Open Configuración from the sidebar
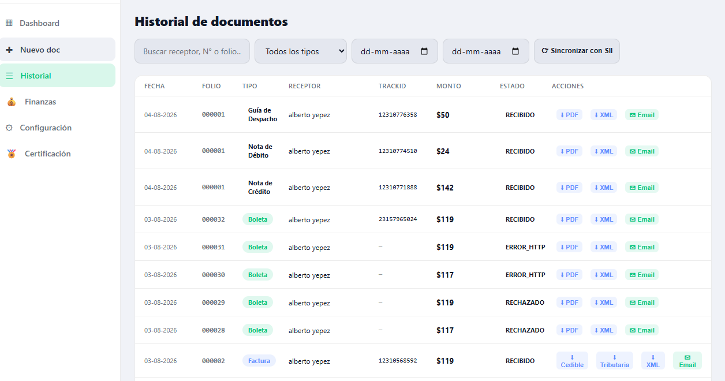Screen dimensions: 725x381 (58, 128)
